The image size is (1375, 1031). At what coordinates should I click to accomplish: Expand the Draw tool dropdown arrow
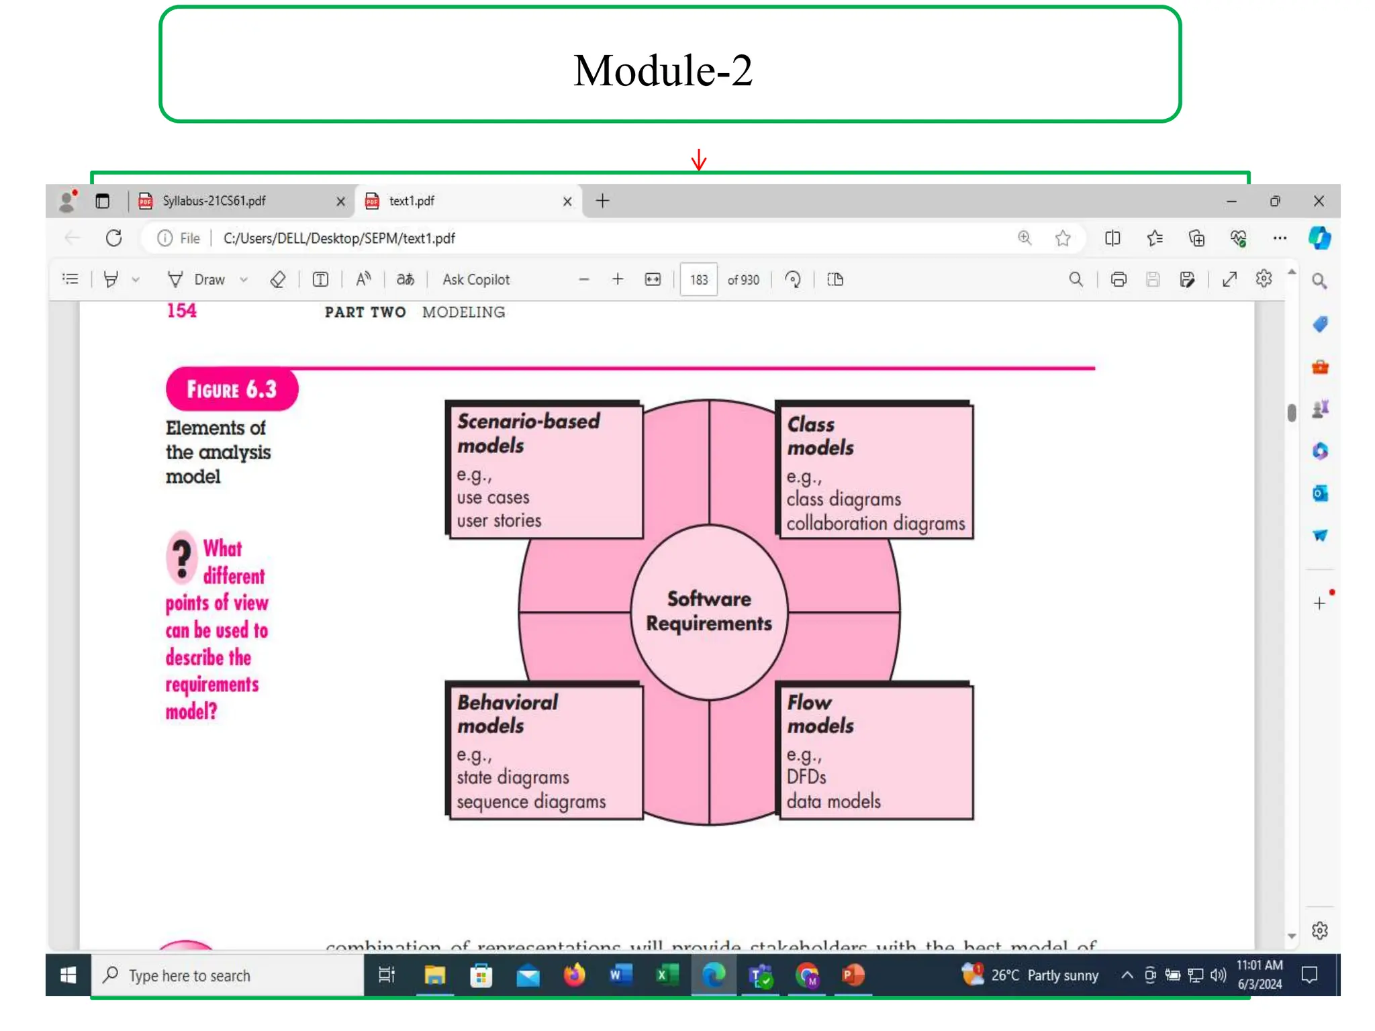coord(244,279)
